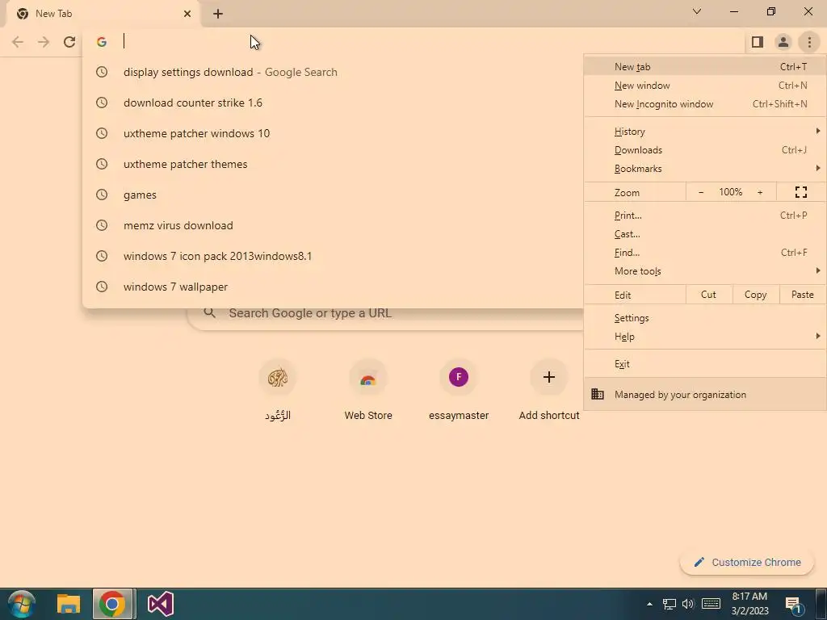Increase zoom with plus button

pyautogui.click(x=760, y=192)
